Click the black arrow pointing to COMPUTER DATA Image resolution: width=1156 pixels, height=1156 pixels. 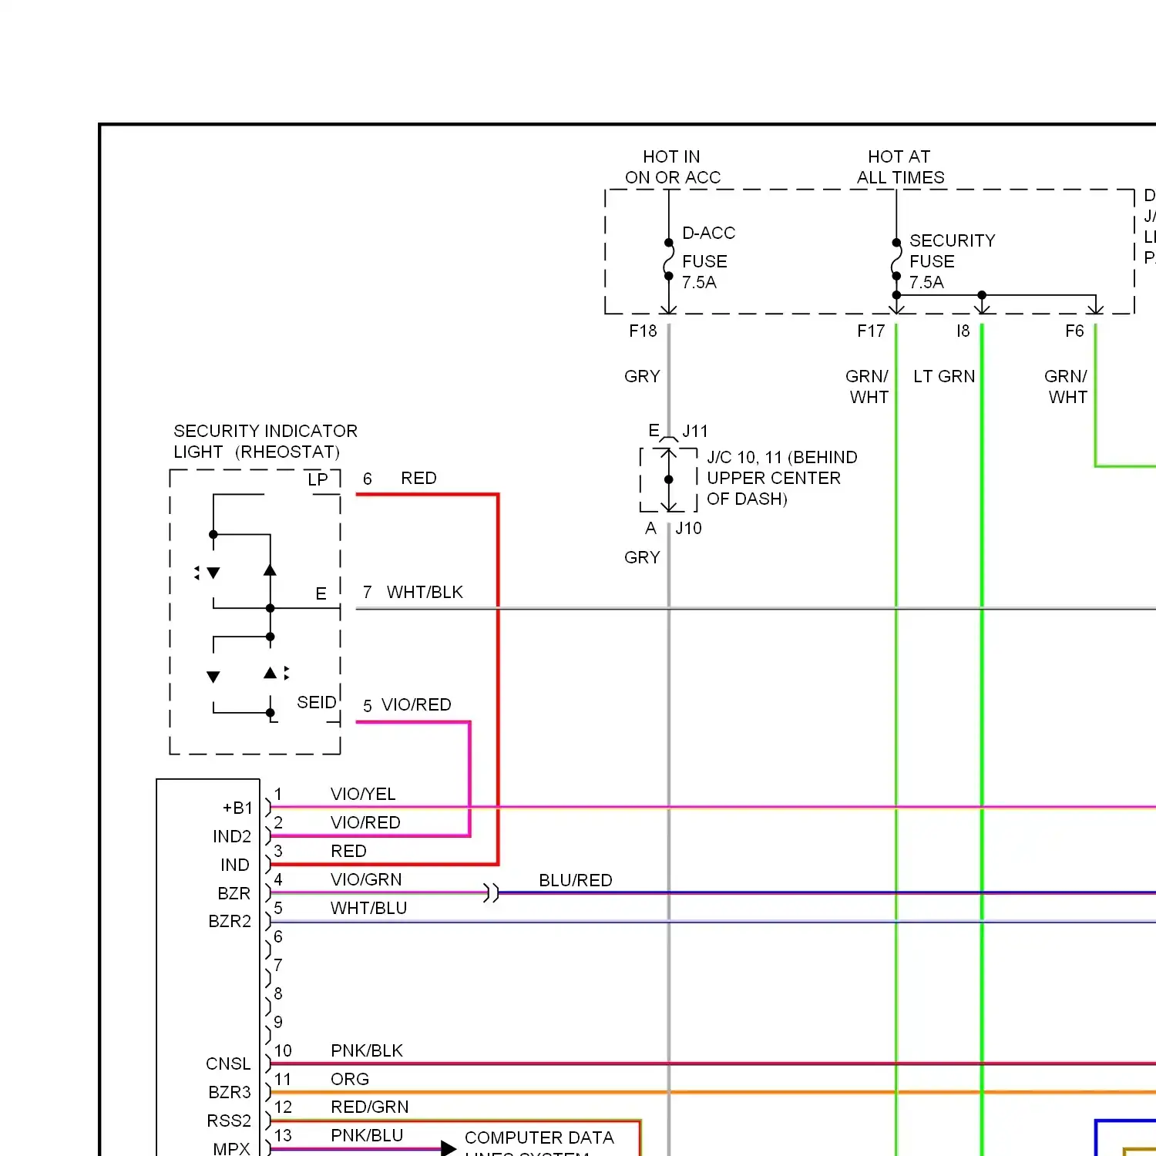(x=449, y=1148)
